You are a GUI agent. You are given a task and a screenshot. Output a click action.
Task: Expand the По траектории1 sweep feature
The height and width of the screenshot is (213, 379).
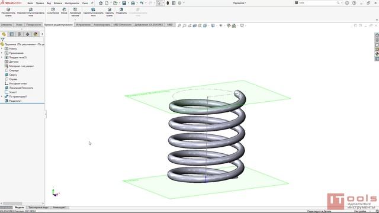(2, 96)
